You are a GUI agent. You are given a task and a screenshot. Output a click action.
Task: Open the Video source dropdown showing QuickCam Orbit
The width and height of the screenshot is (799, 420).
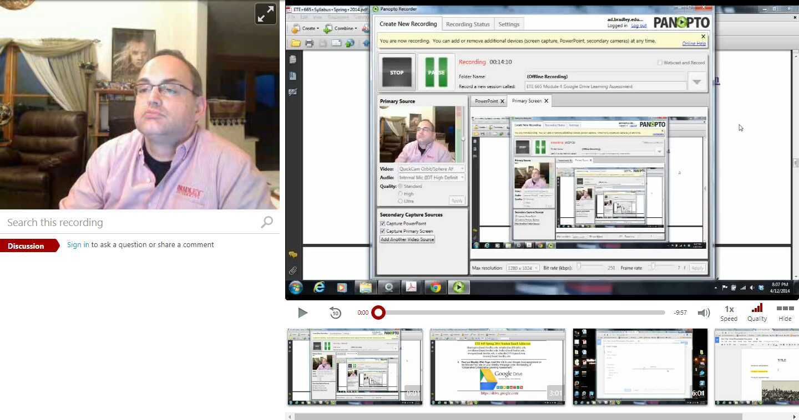461,168
